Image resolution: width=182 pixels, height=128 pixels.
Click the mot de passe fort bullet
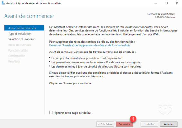pyautogui.click(x=87, y=58)
